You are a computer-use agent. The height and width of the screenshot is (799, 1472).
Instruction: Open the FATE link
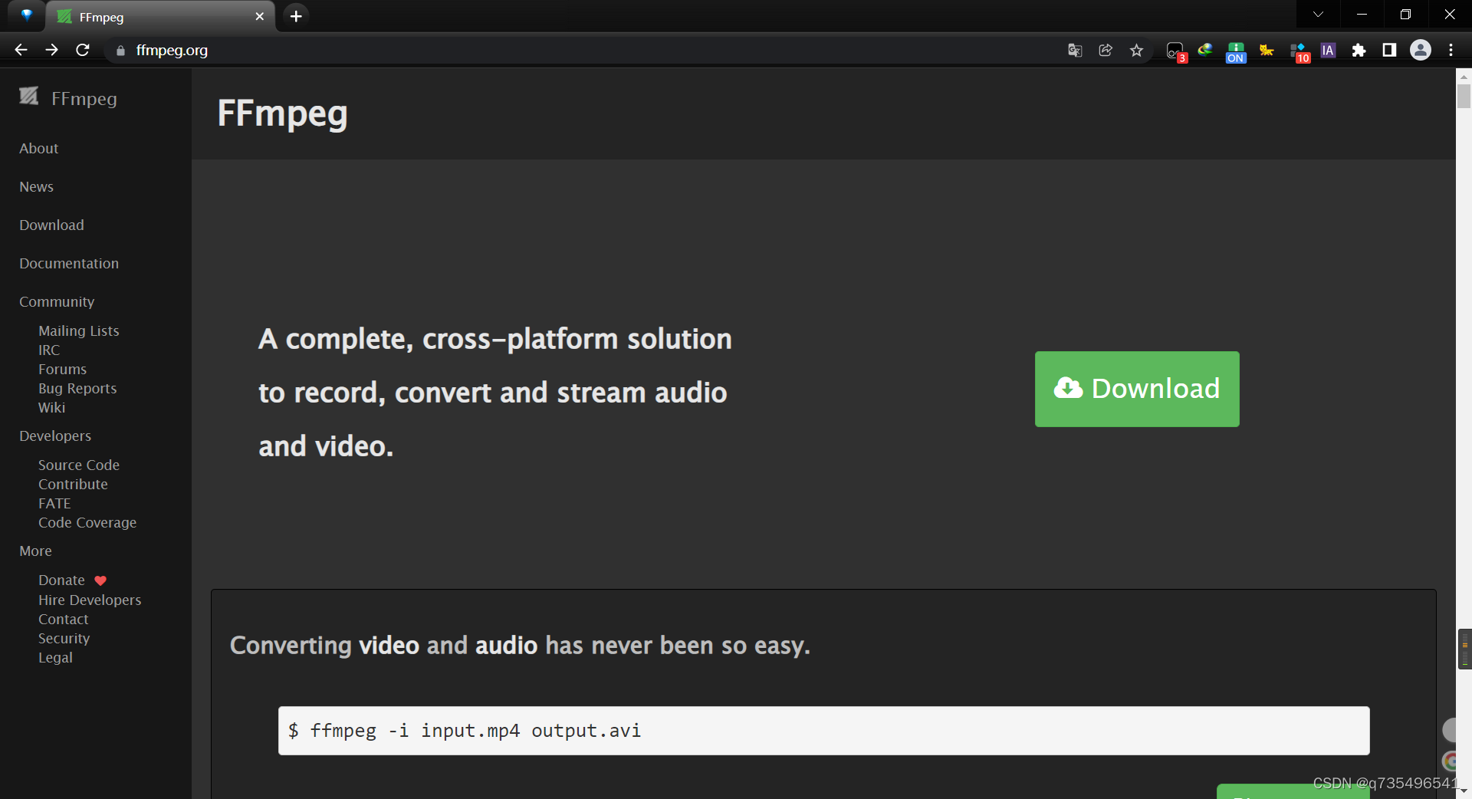tap(54, 504)
